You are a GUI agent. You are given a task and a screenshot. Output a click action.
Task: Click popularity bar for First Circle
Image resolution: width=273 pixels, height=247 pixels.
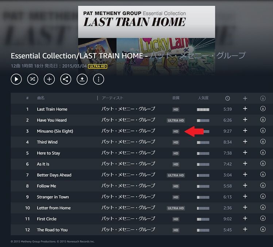[x=203, y=219]
